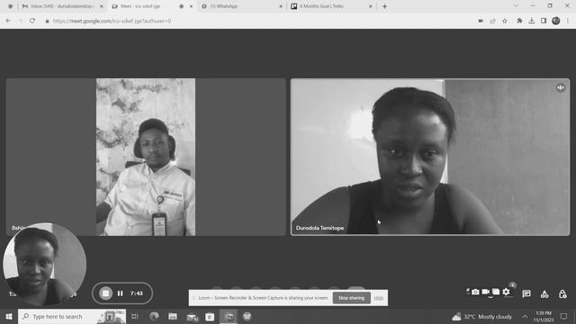Open Chrome downloads icon
576x324 pixels.
coord(532,21)
